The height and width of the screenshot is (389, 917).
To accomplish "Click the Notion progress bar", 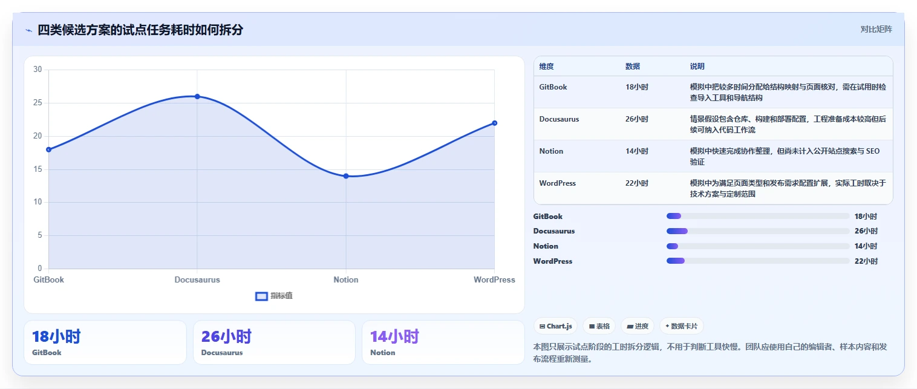I will coord(758,246).
